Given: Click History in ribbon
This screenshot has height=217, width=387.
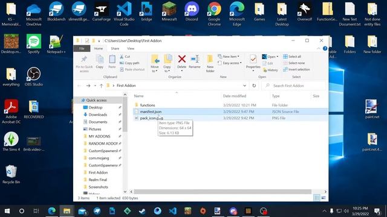Looking at the screenshot, I should [x=270, y=70].
